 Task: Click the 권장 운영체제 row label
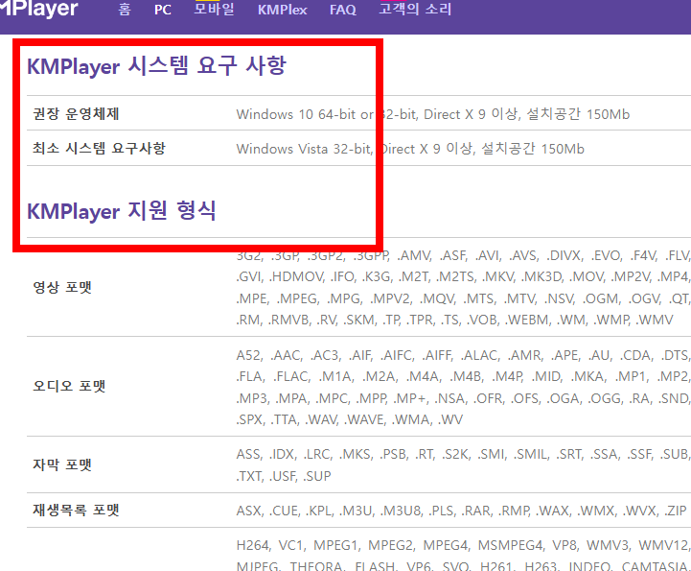pos(76,114)
